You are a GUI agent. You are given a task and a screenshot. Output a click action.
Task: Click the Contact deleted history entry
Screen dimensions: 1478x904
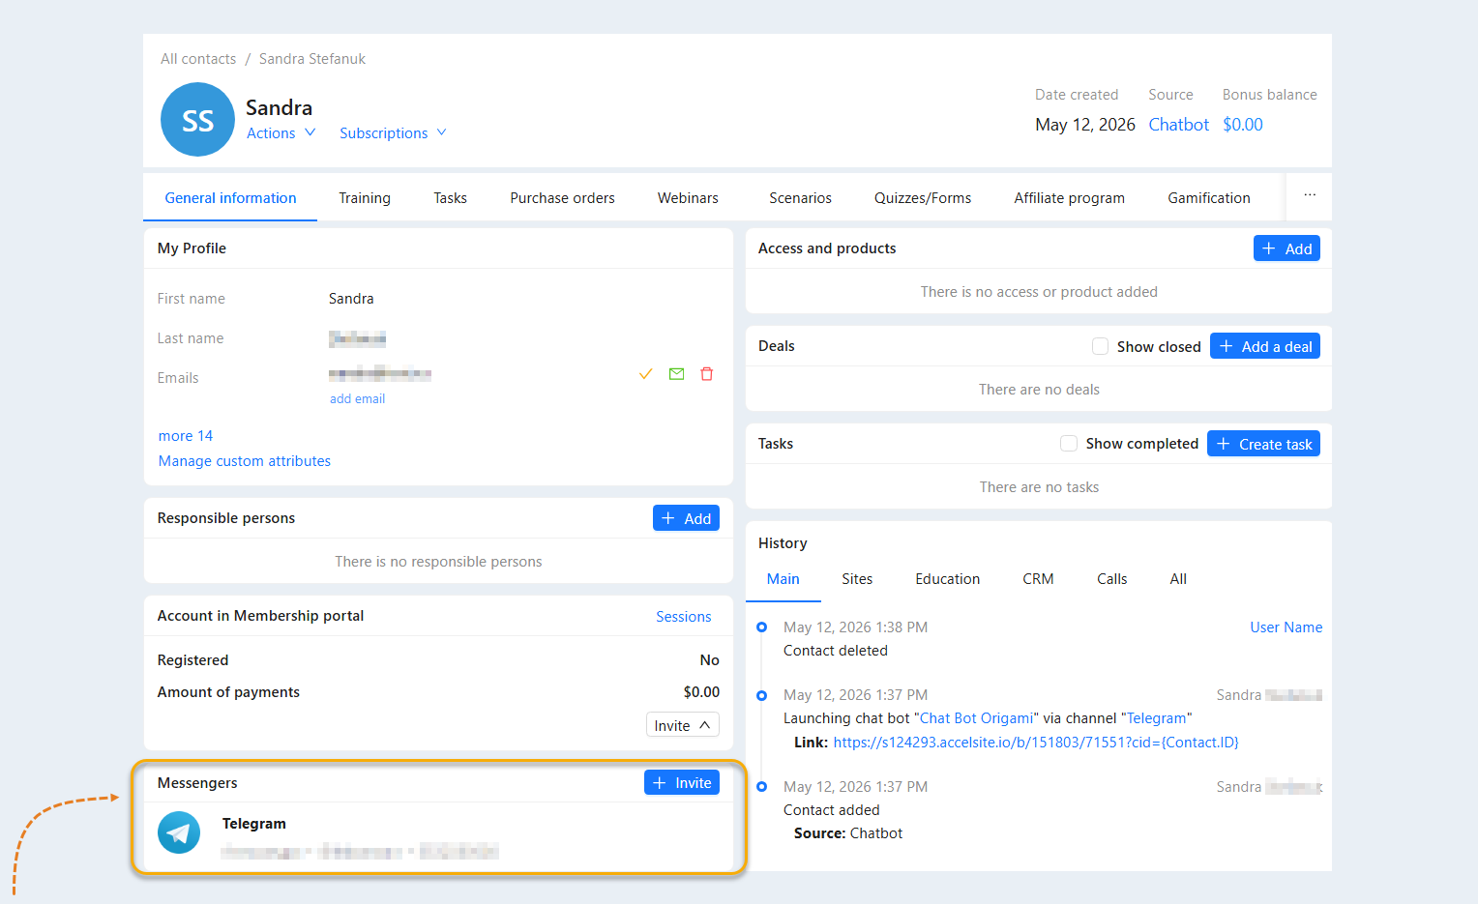pyautogui.click(x=836, y=651)
